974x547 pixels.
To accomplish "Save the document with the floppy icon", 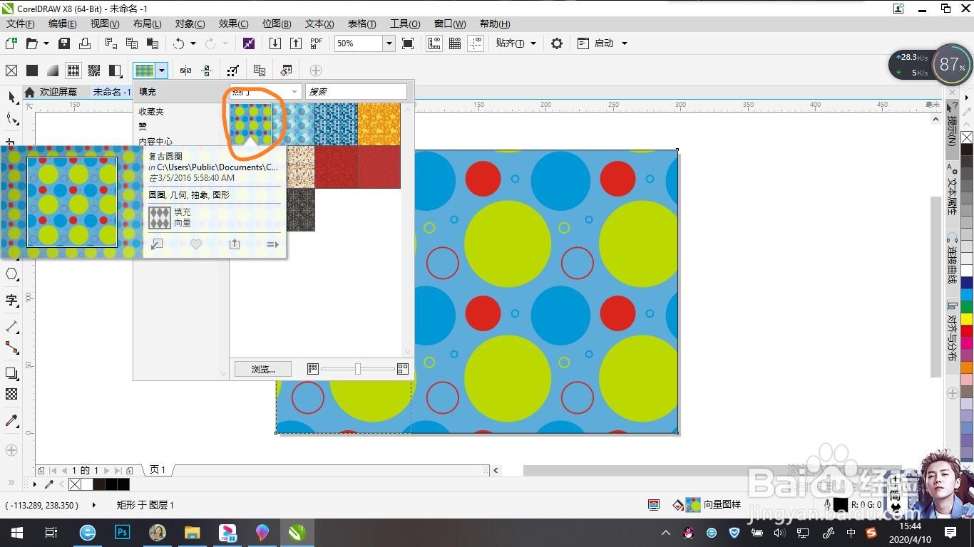I will point(64,43).
